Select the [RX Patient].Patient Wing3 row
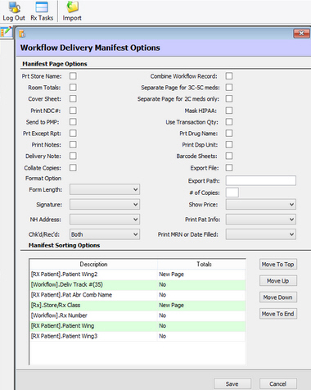Image resolution: width=311 pixels, height=390 pixels. point(137,336)
